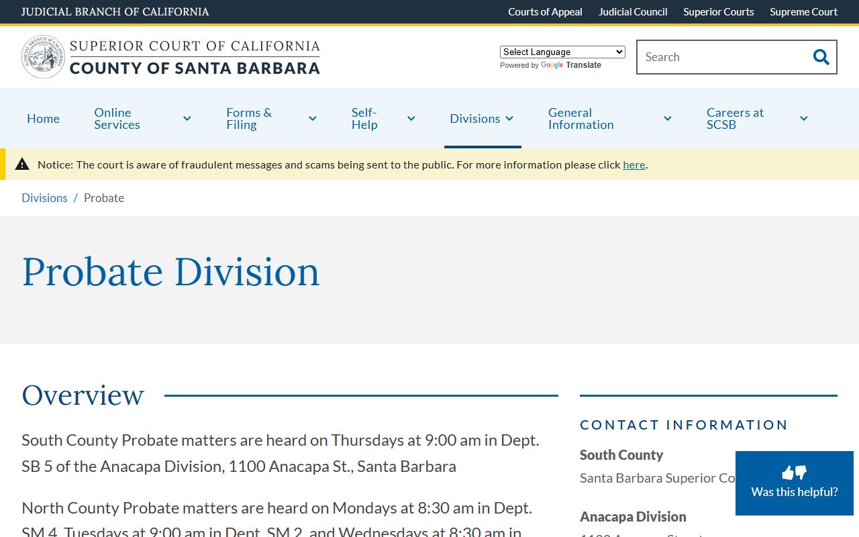Visit the Superior Courts link
859x537 pixels.
click(719, 12)
